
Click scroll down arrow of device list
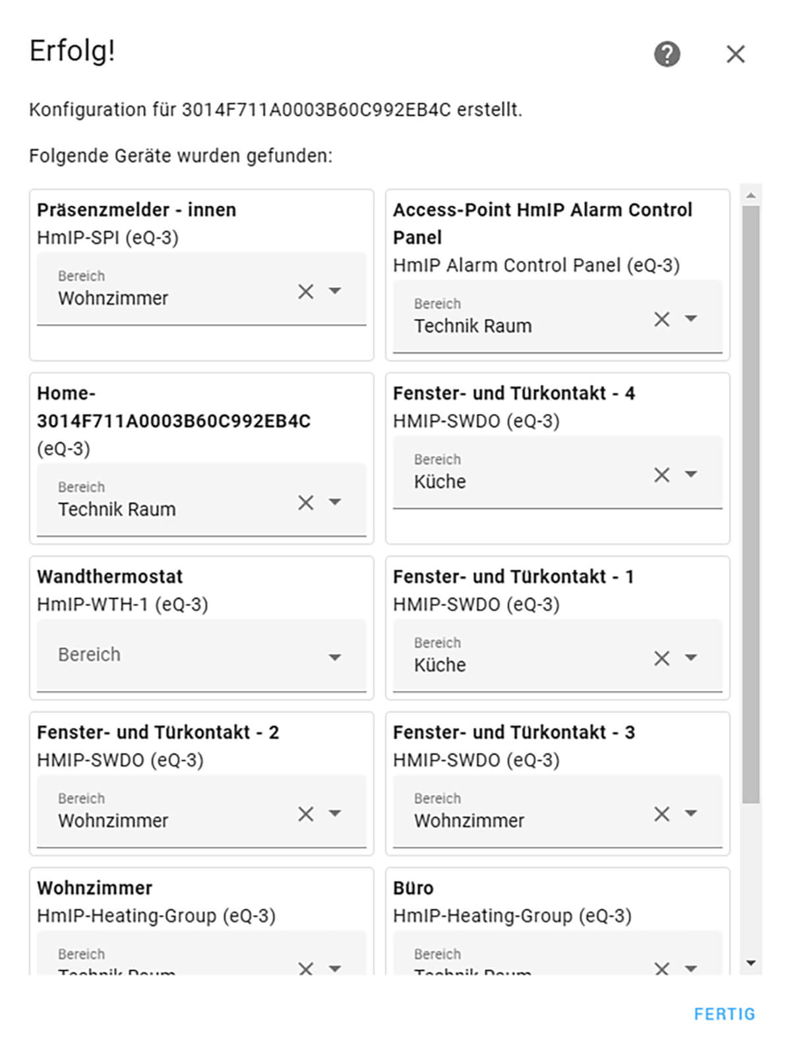[750, 964]
